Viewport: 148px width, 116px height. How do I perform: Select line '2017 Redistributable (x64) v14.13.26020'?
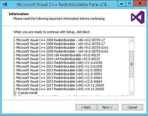click(x=59, y=89)
